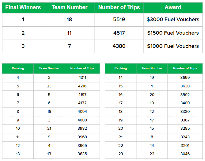Select trips value 3982
The width and height of the screenshot is (205, 161).
82,128
